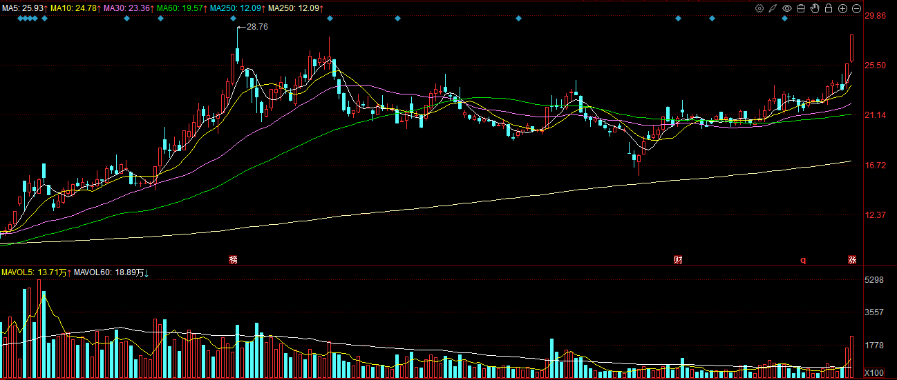Zoom in with the plus icon
897x380 pixels.
(842, 8)
